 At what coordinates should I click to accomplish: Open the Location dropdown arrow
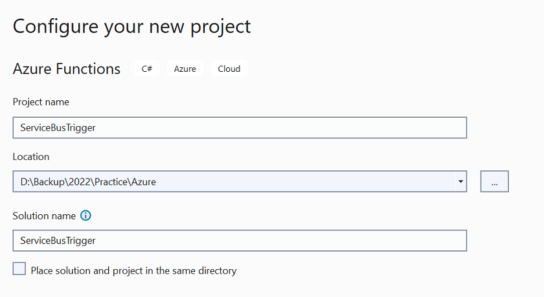pyautogui.click(x=460, y=181)
